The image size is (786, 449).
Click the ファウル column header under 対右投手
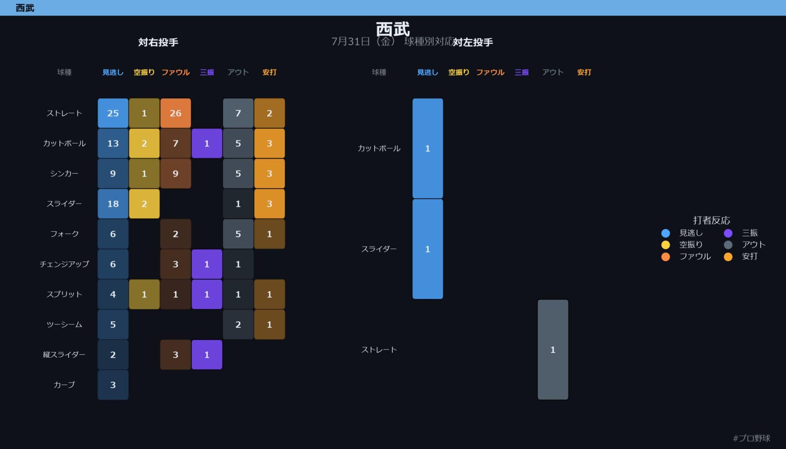pyautogui.click(x=176, y=72)
